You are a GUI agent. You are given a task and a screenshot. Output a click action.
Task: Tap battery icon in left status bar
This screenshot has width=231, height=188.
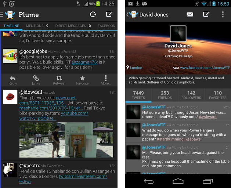98,4
